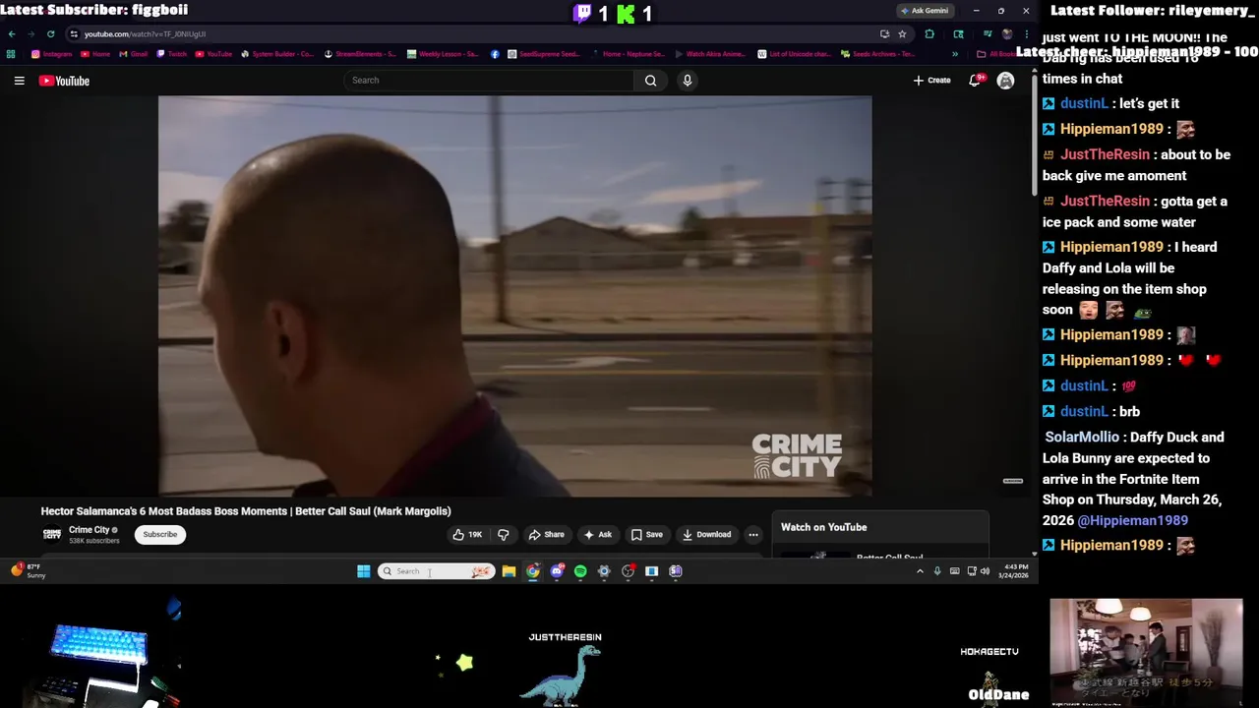Open the StreamElements bookmark
Viewport: 1259px width, 708px height.
pyautogui.click(x=360, y=54)
